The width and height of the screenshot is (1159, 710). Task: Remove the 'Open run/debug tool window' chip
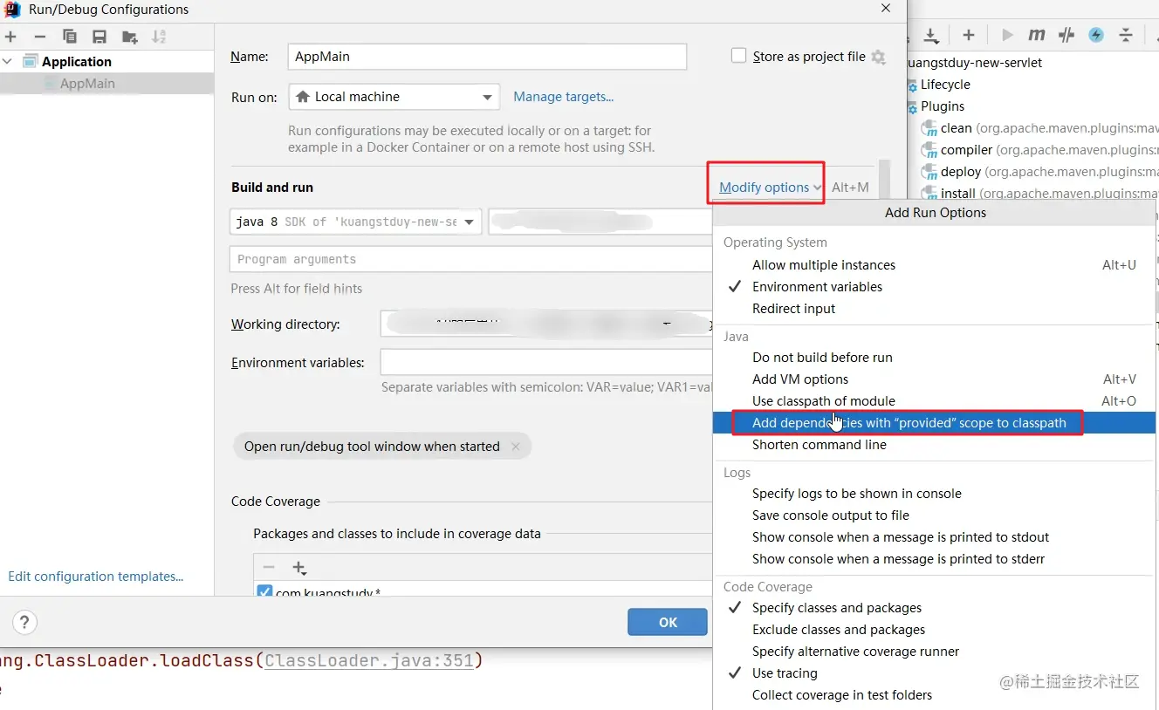pyautogui.click(x=516, y=447)
